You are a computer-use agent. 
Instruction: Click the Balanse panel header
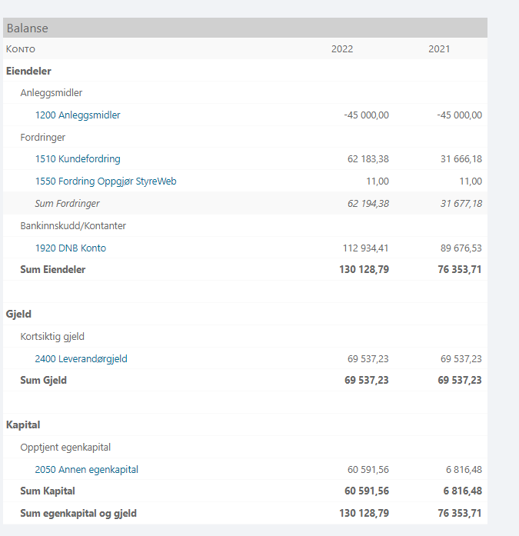tap(27, 28)
